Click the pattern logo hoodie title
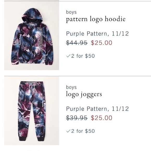Image resolution: width=151 pixels, height=151 pixels. [x=96, y=19]
